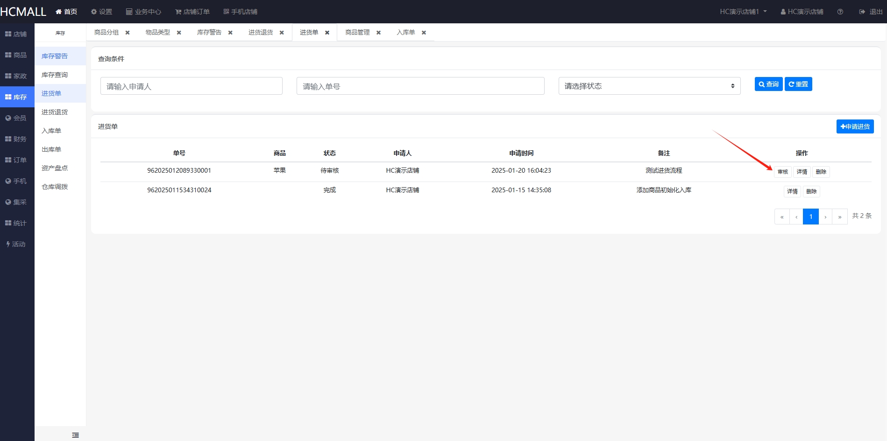
Task: Open 库存警告 submenu item
Action: (x=60, y=56)
